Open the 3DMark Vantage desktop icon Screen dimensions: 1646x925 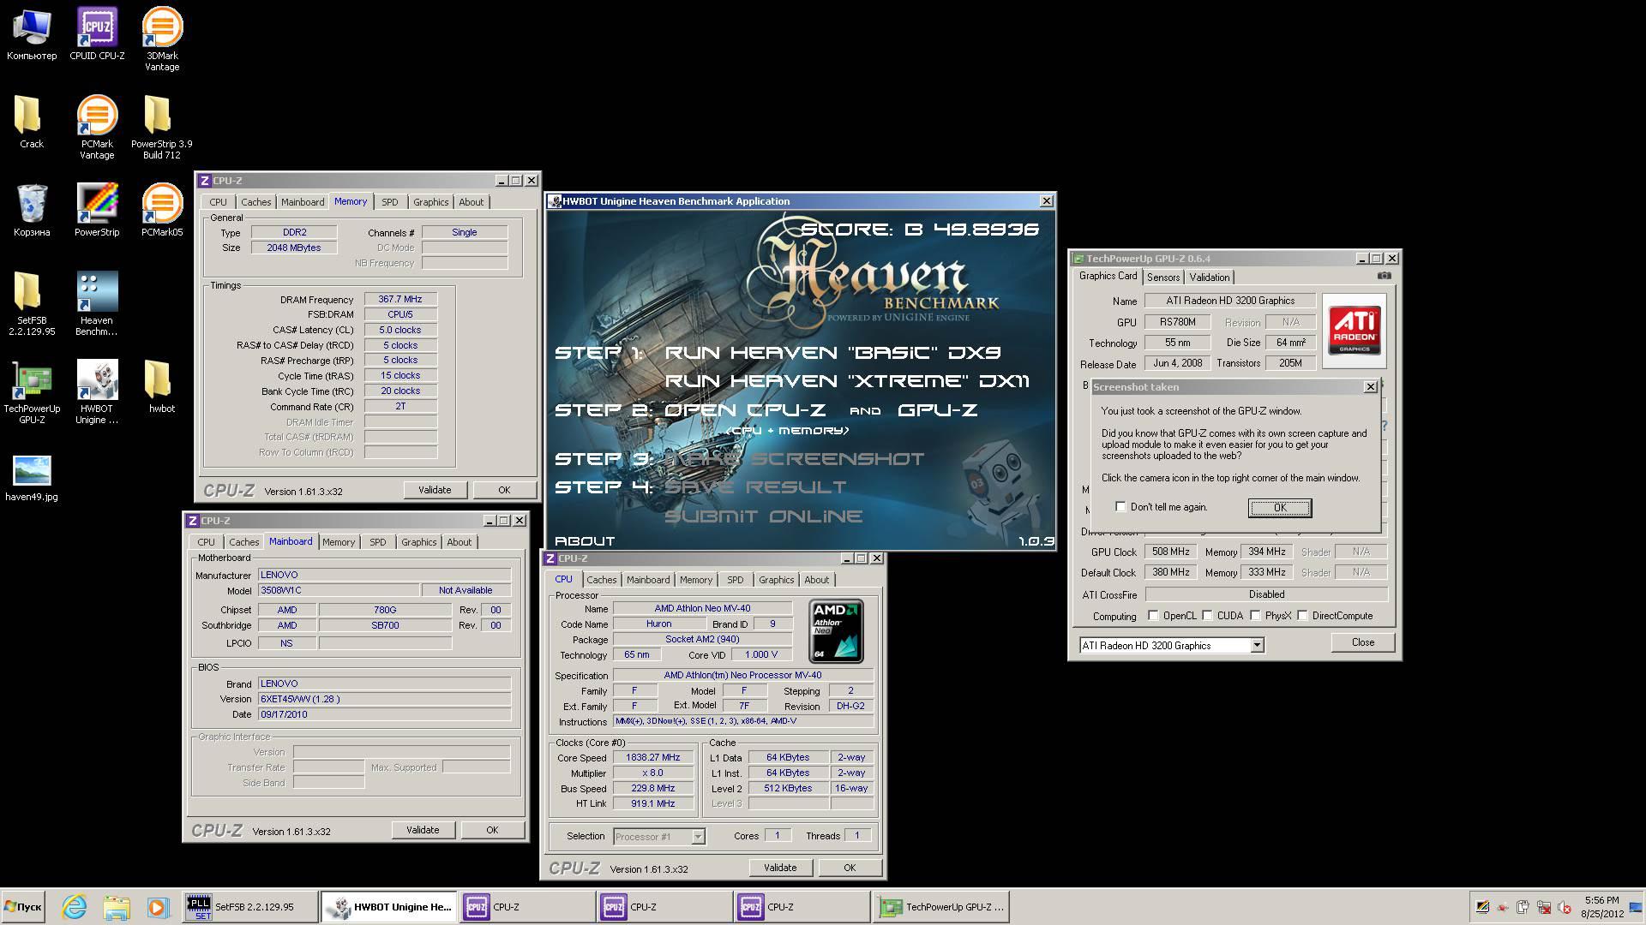(x=162, y=39)
